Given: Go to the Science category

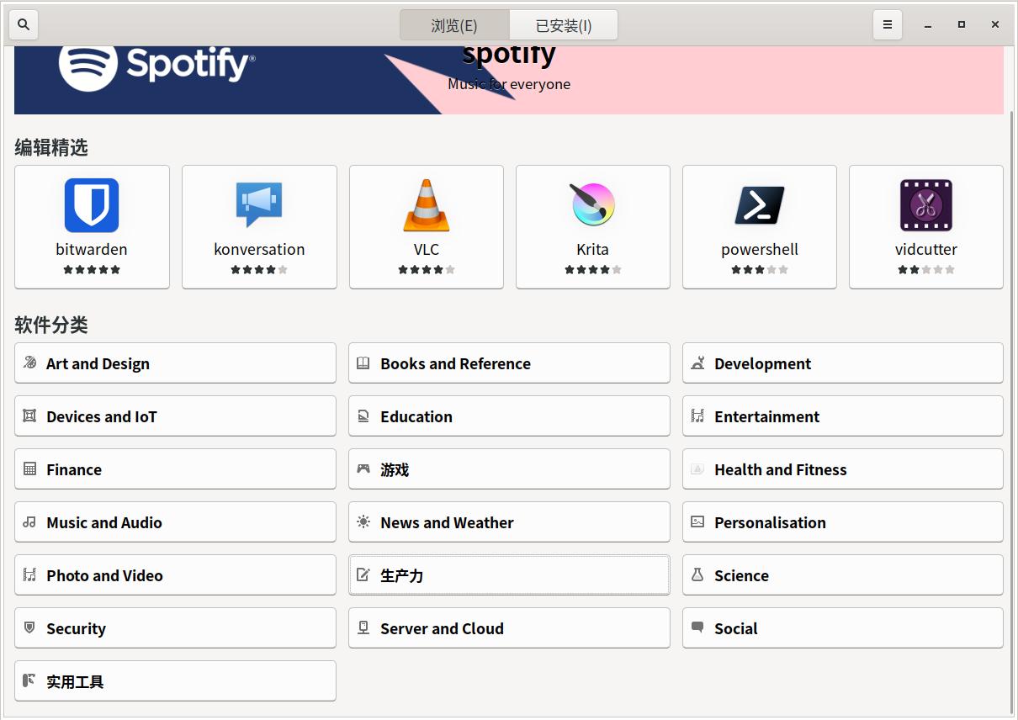Looking at the screenshot, I should (x=843, y=575).
